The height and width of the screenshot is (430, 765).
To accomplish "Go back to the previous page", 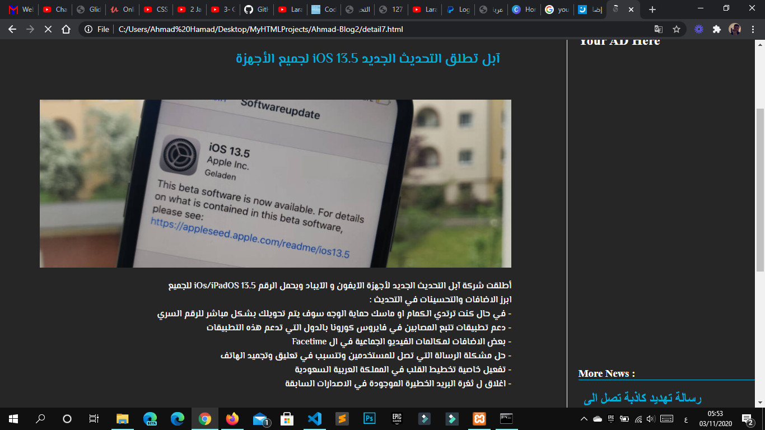I will [x=12, y=29].
